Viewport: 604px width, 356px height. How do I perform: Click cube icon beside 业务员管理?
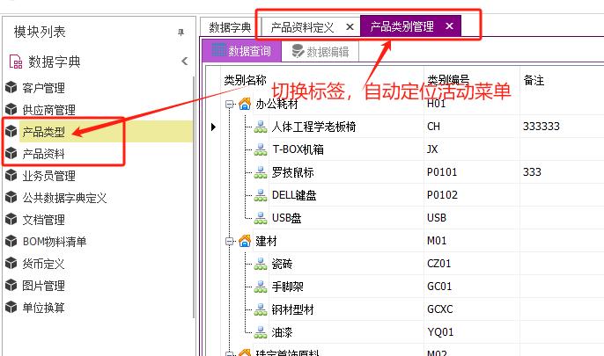tap(11, 176)
